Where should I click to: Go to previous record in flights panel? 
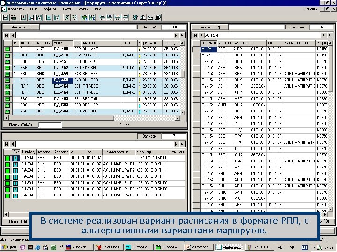click(x=13, y=35)
